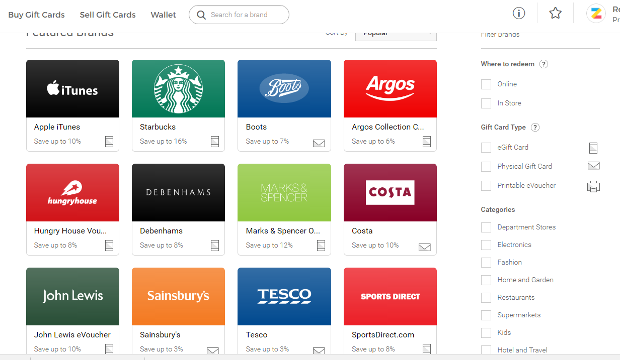Click 'Save up to 12%' on Marks & Spencer
Screen dimensions: 620x360
point(269,246)
